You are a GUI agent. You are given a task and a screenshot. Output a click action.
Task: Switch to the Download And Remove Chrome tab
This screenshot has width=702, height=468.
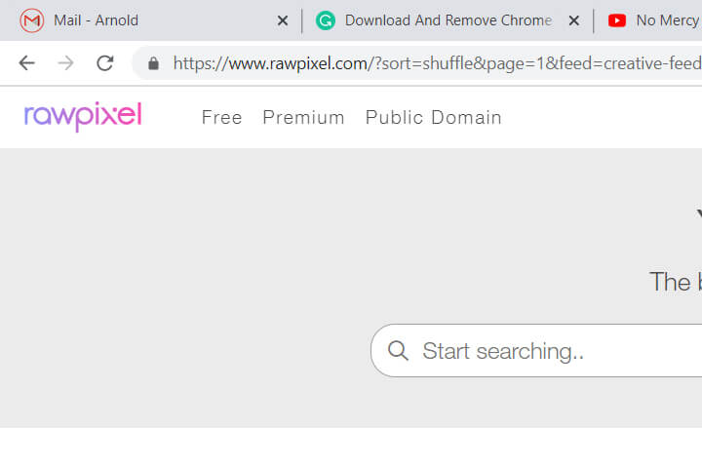[448, 20]
